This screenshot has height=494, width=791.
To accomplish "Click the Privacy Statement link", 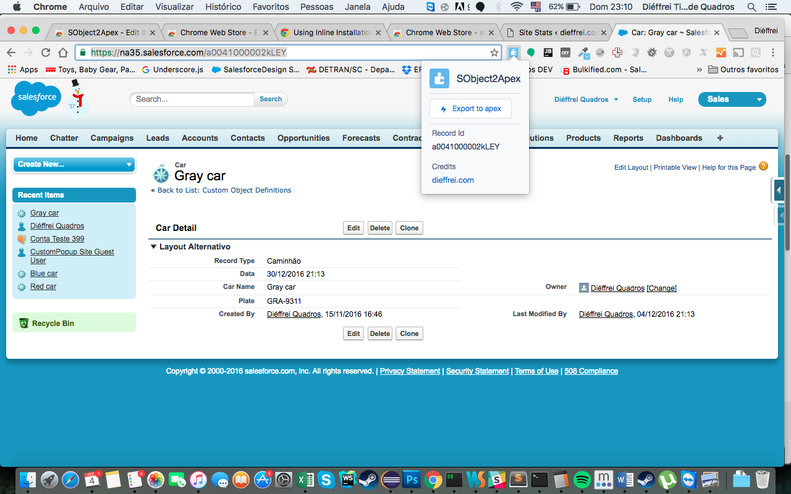I will (x=410, y=371).
